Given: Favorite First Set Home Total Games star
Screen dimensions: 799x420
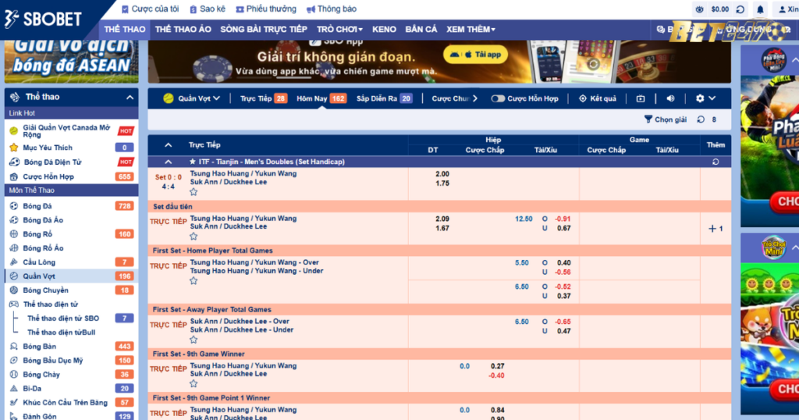Looking at the screenshot, I should [194, 281].
